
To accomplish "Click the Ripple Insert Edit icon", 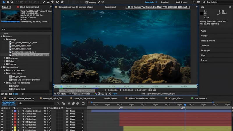I will [x=150, y=90].
